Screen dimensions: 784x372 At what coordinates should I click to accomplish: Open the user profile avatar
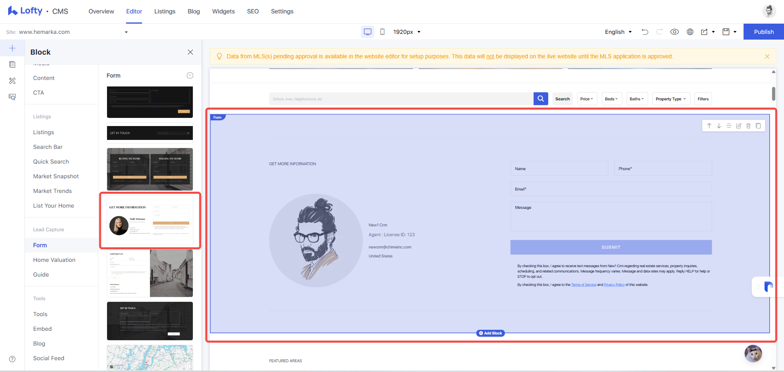point(769,11)
